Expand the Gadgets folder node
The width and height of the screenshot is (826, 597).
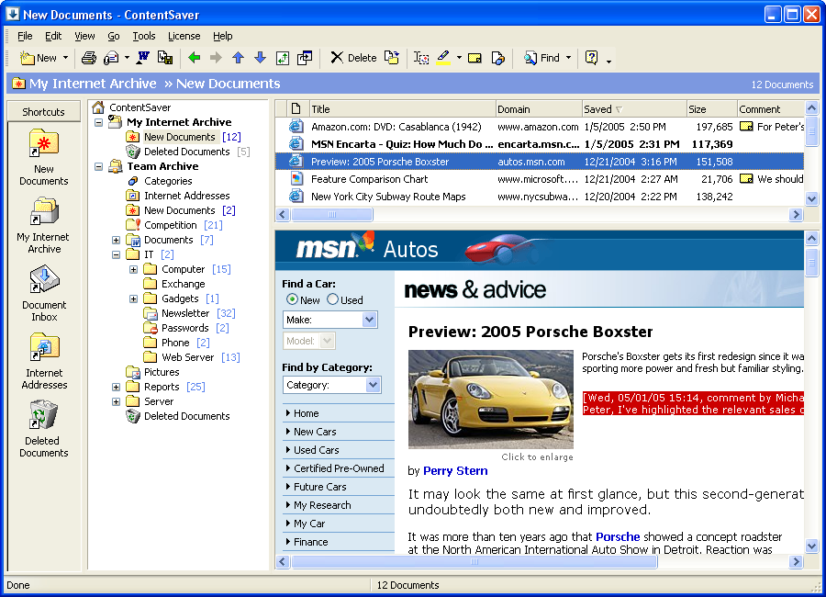tap(133, 299)
